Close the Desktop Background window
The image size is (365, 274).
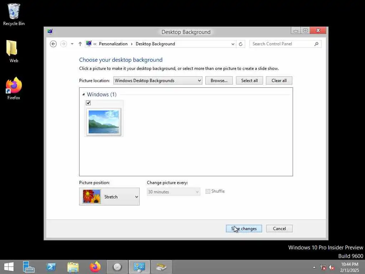coord(318,31)
